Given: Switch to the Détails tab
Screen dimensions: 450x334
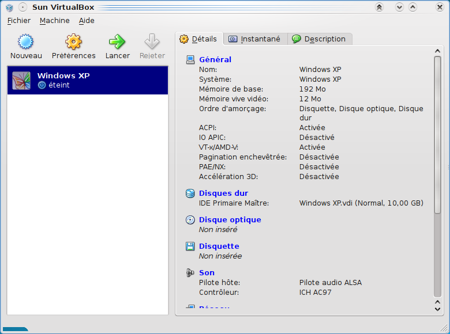Looking at the screenshot, I should pos(199,39).
